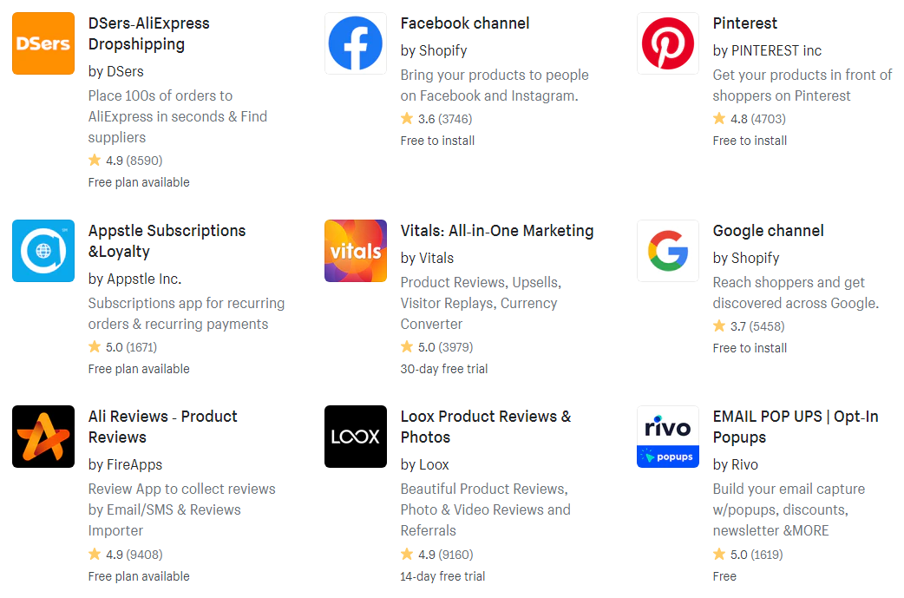Click the Vitals 5.0 (3979) star rating
This screenshot has height=598, width=904.
point(437,346)
